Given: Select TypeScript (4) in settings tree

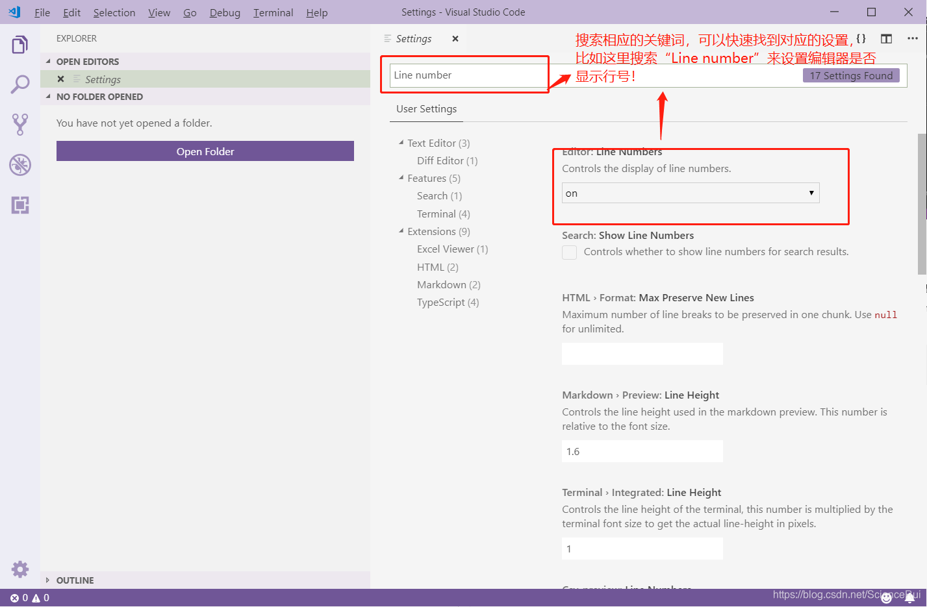Looking at the screenshot, I should coord(448,302).
